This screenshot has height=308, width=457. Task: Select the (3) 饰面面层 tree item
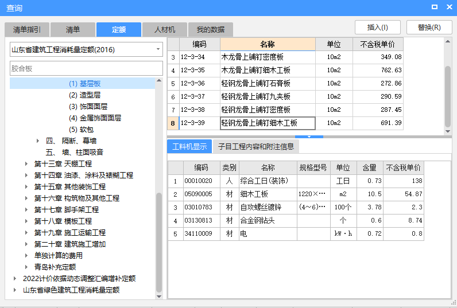[x=88, y=107]
